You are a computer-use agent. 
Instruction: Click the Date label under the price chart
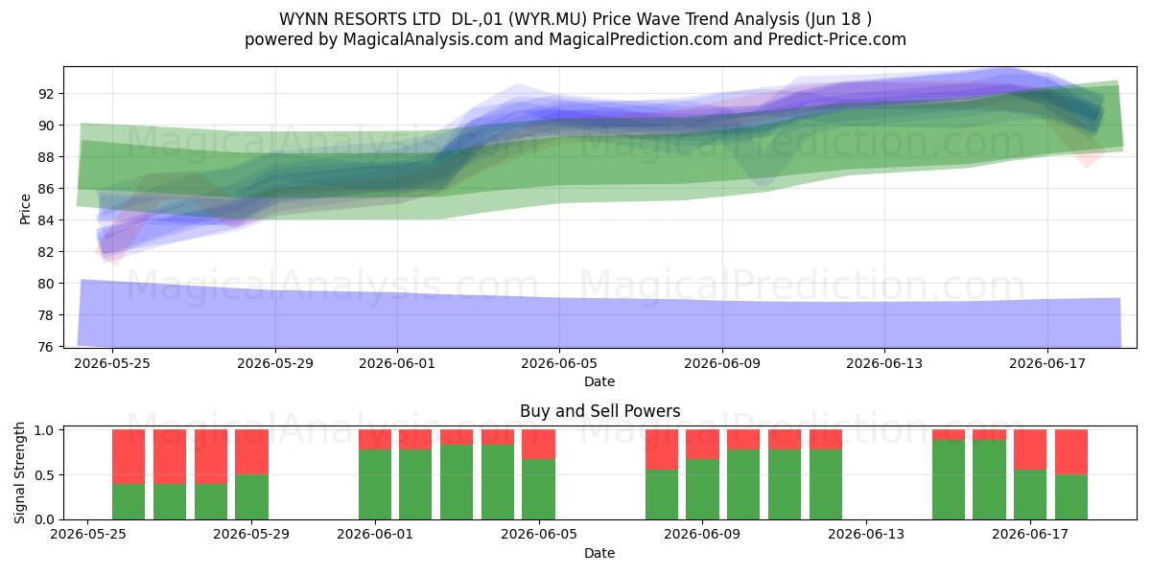[x=599, y=381]
